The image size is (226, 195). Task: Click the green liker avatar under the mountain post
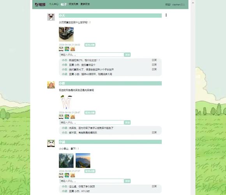coord(67,175)
